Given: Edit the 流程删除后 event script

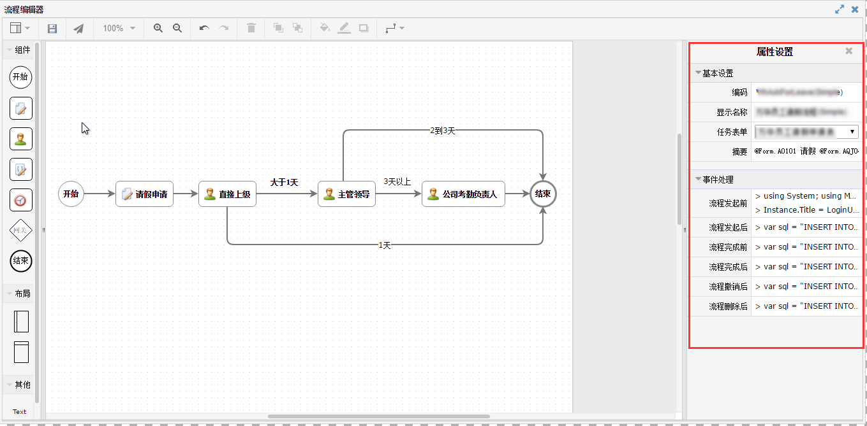Looking at the screenshot, I should pos(806,306).
